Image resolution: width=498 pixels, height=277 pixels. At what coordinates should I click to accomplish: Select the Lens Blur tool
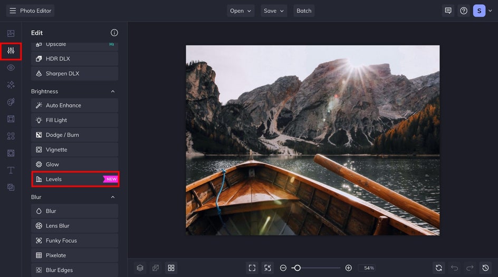click(x=74, y=226)
